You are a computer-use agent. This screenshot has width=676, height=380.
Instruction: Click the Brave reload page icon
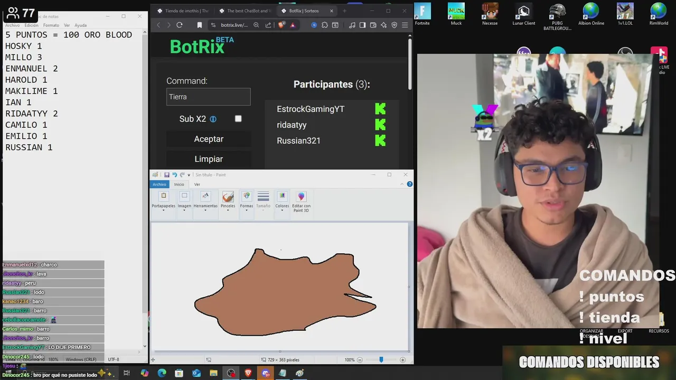point(180,25)
